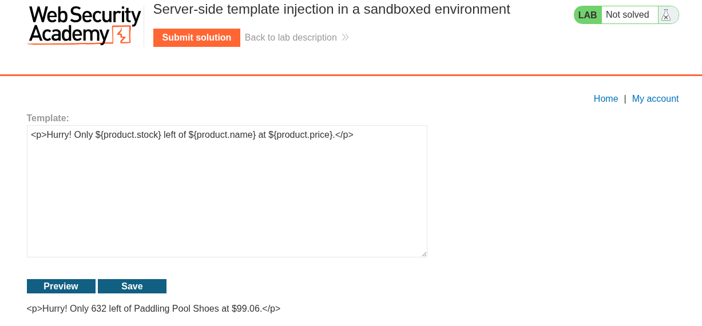Image resolution: width=702 pixels, height=326 pixels.
Task: Place cursor on ${product.stock} in template
Action: pyautogui.click(x=128, y=135)
